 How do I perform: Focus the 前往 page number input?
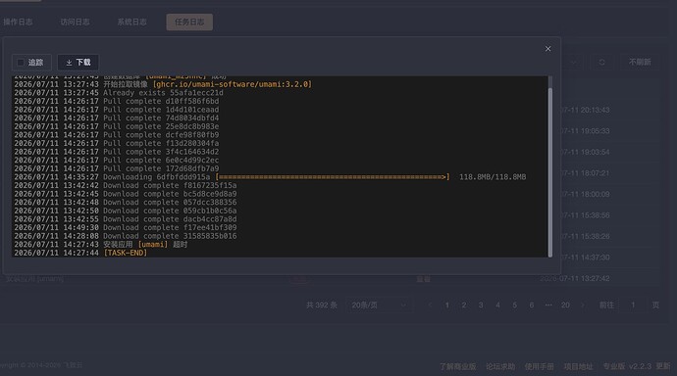coord(633,305)
